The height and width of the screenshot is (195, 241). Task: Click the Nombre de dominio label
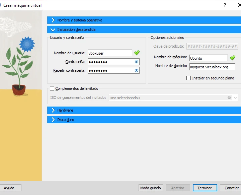click(171, 66)
